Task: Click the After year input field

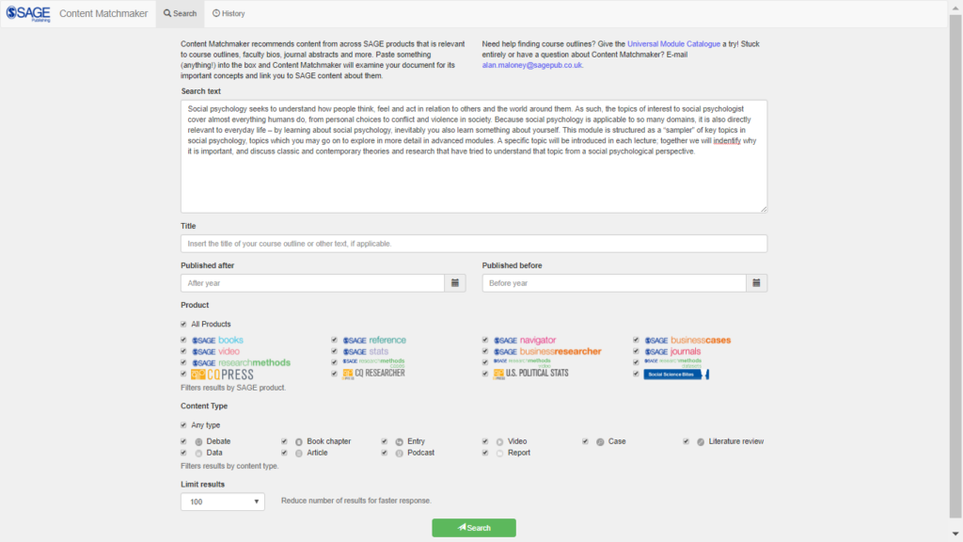Action: (312, 283)
